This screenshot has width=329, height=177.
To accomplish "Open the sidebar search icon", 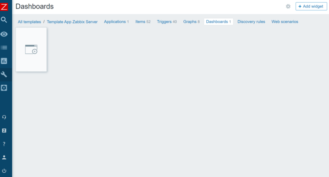I will click(x=4, y=20).
